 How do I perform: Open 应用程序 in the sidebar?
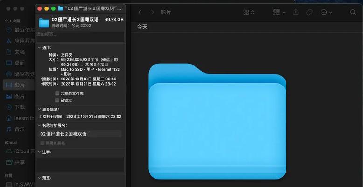coord(20,41)
